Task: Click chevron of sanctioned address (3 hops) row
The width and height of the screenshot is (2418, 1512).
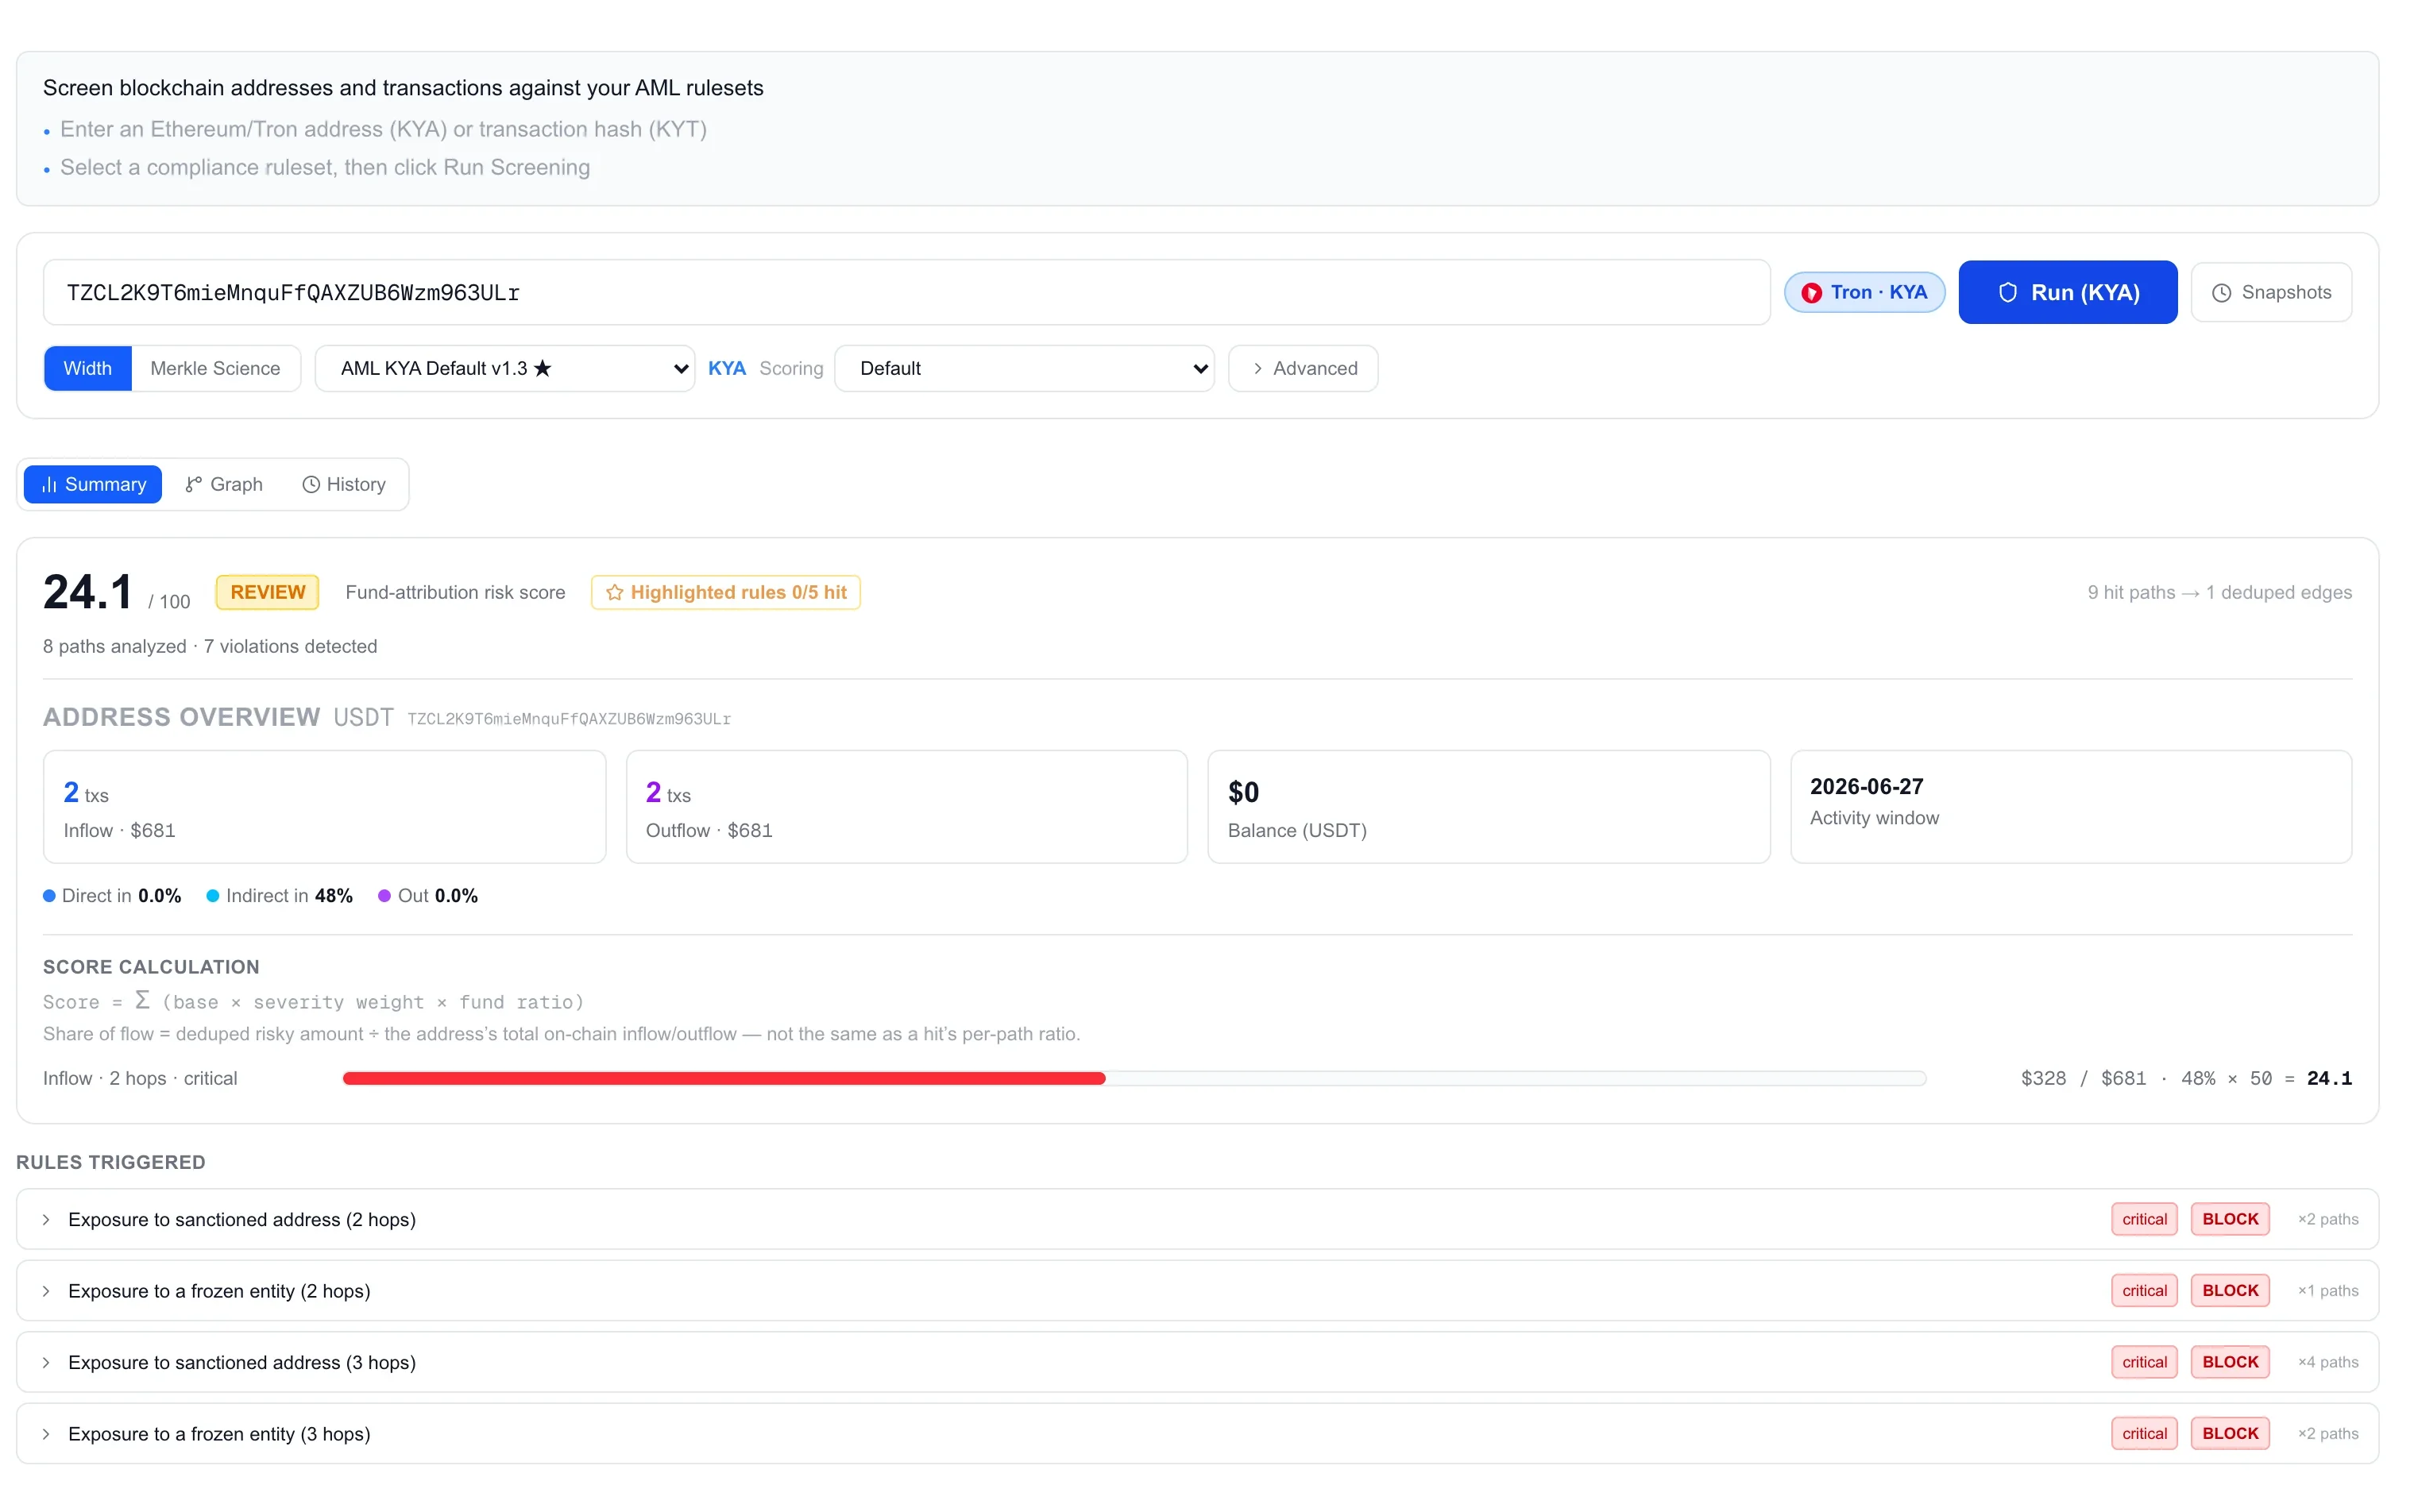Action: 46,1363
